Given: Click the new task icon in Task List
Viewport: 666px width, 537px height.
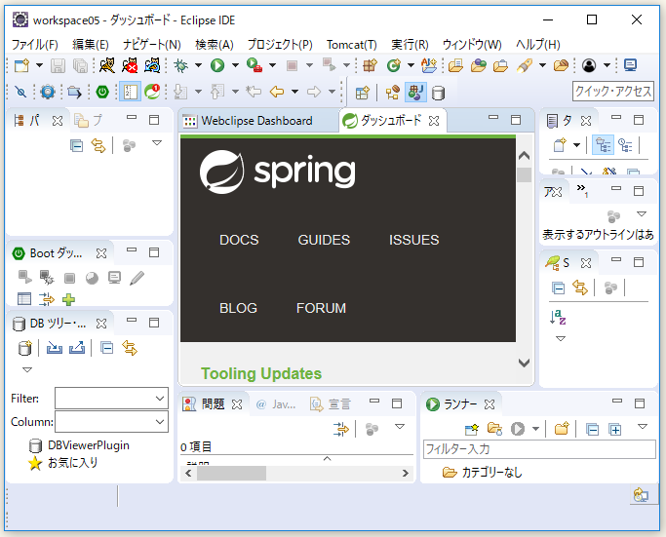Looking at the screenshot, I should coord(561,145).
